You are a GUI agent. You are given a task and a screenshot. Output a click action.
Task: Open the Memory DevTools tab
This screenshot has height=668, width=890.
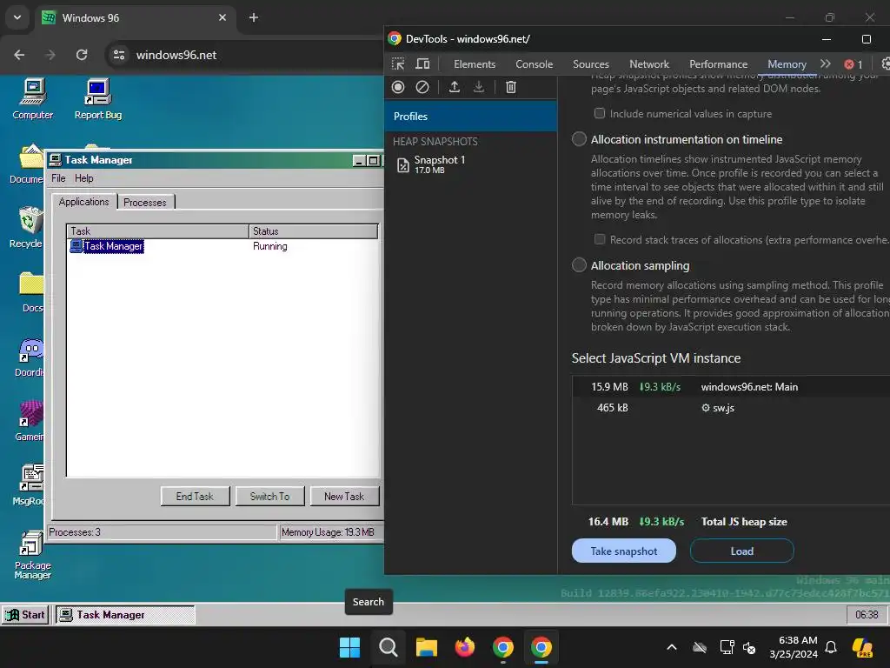(787, 64)
